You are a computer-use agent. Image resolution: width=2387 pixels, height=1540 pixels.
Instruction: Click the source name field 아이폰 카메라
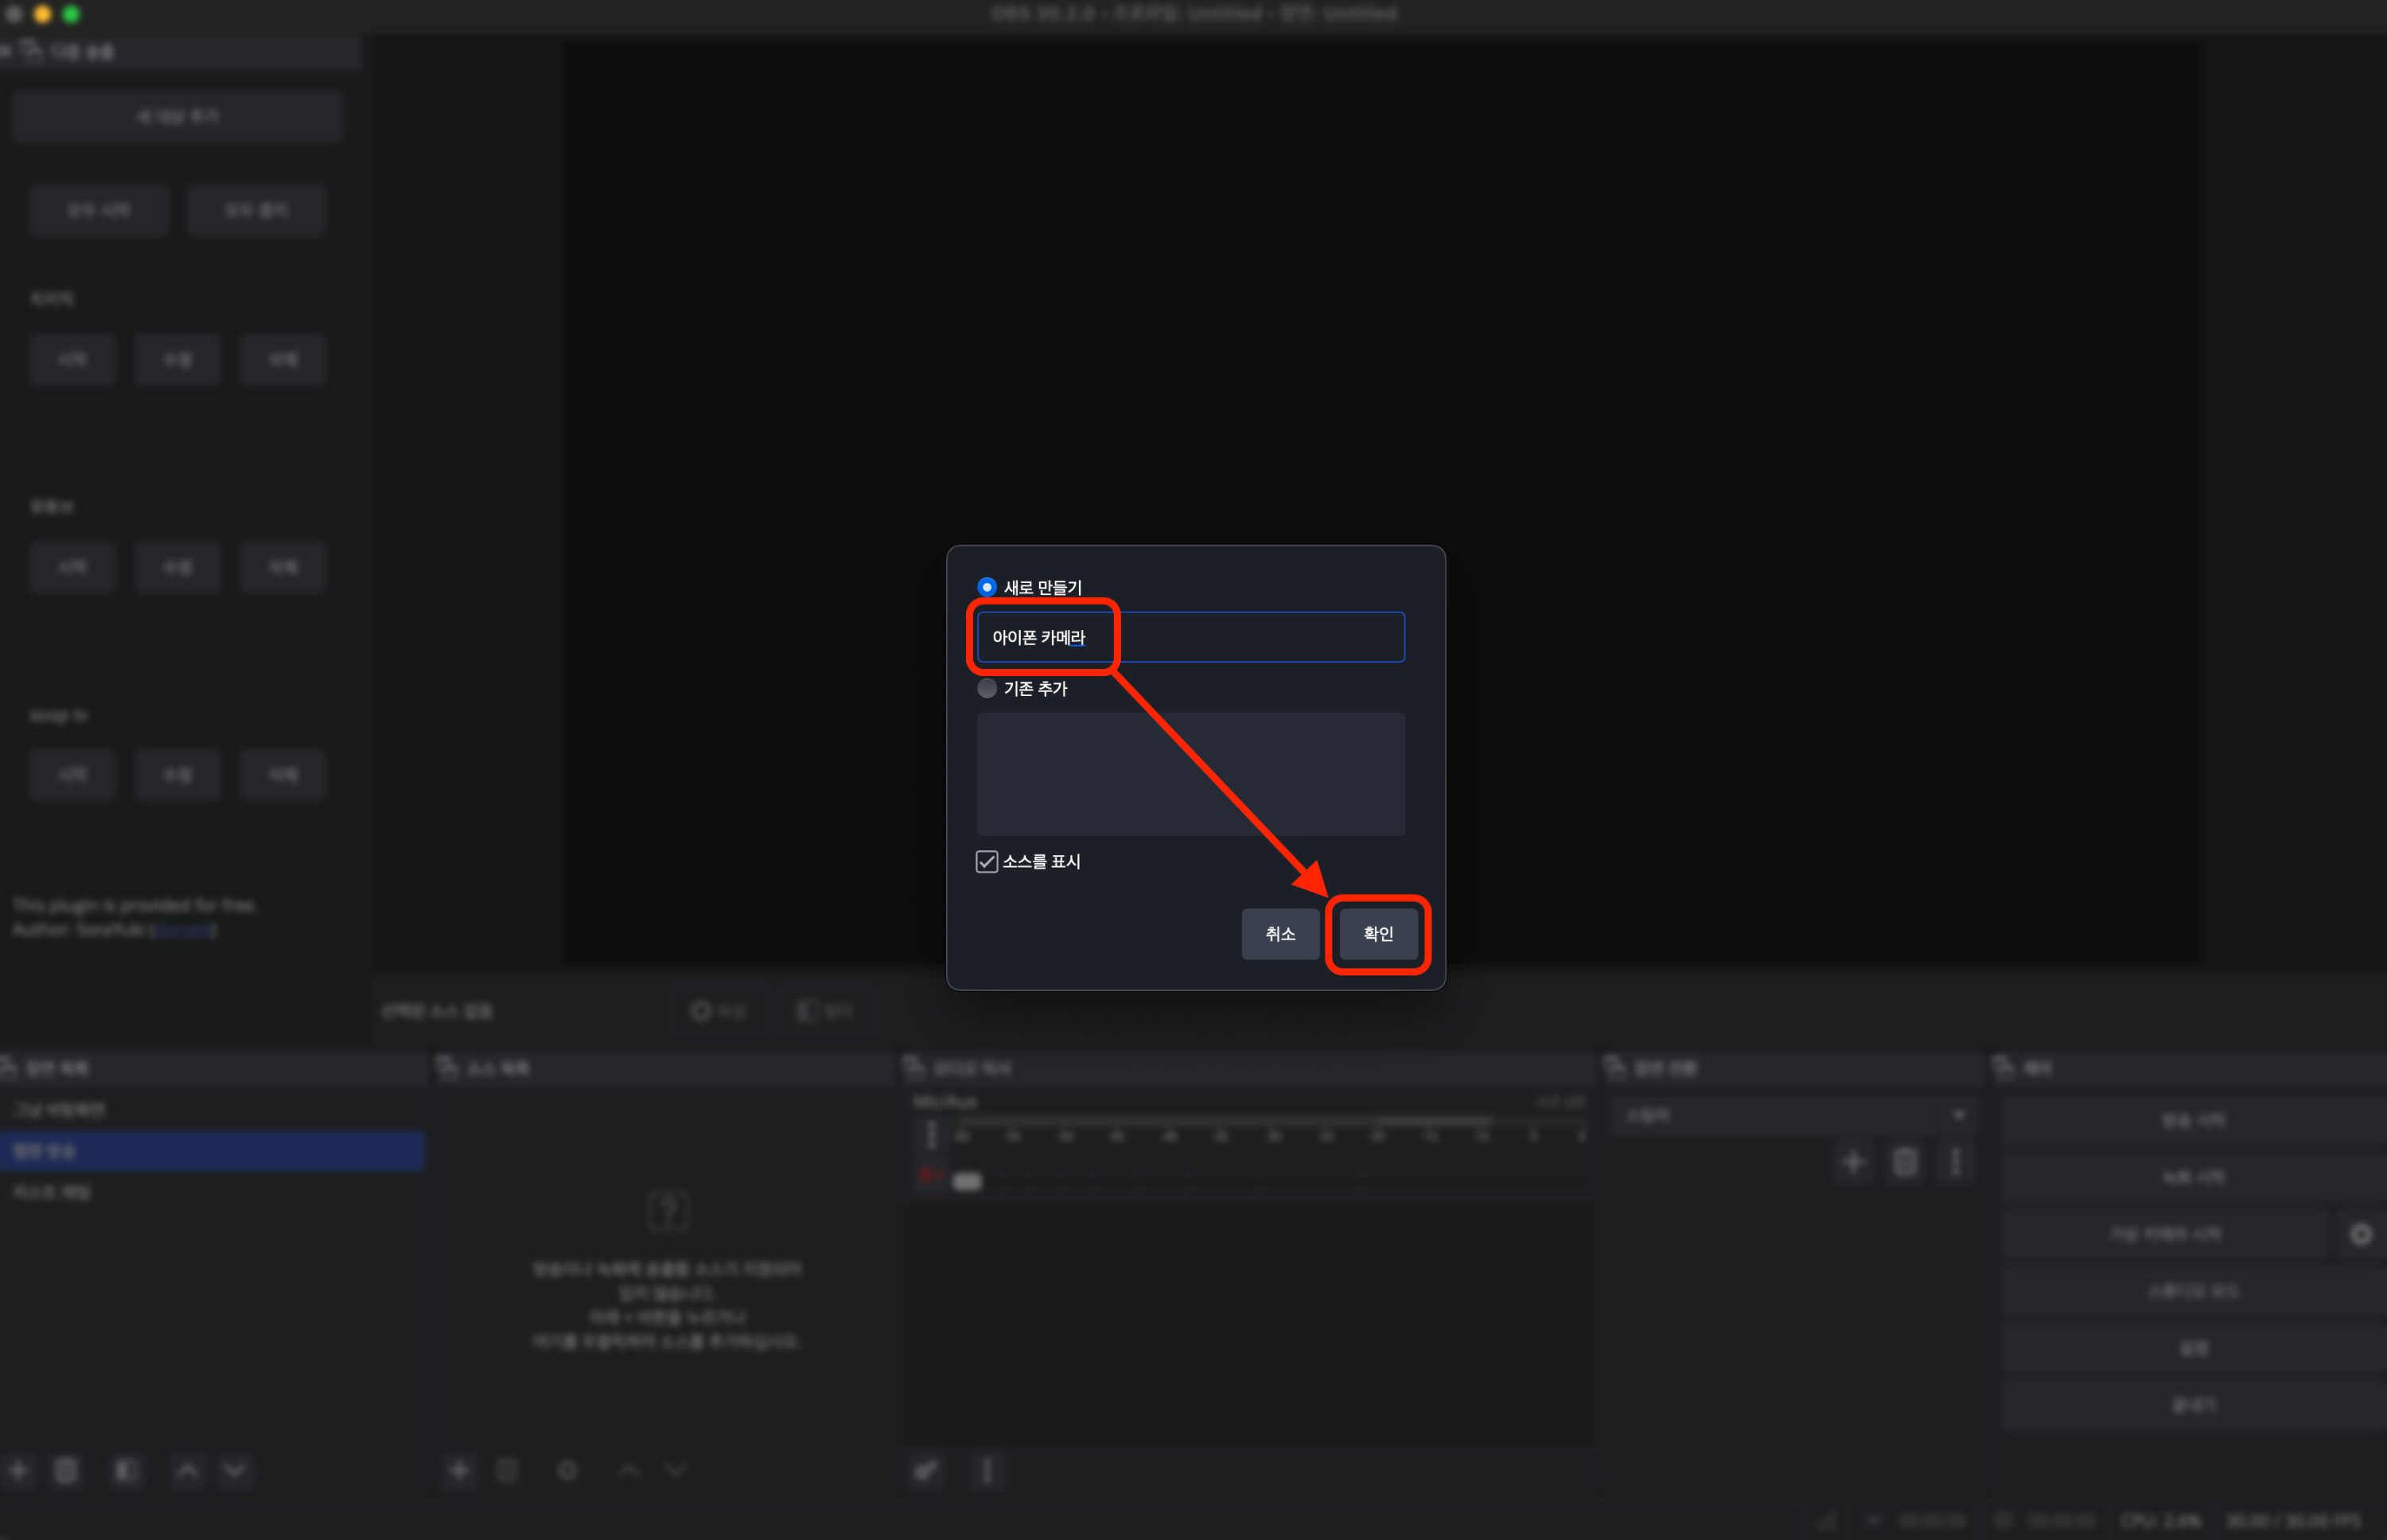[1189, 637]
